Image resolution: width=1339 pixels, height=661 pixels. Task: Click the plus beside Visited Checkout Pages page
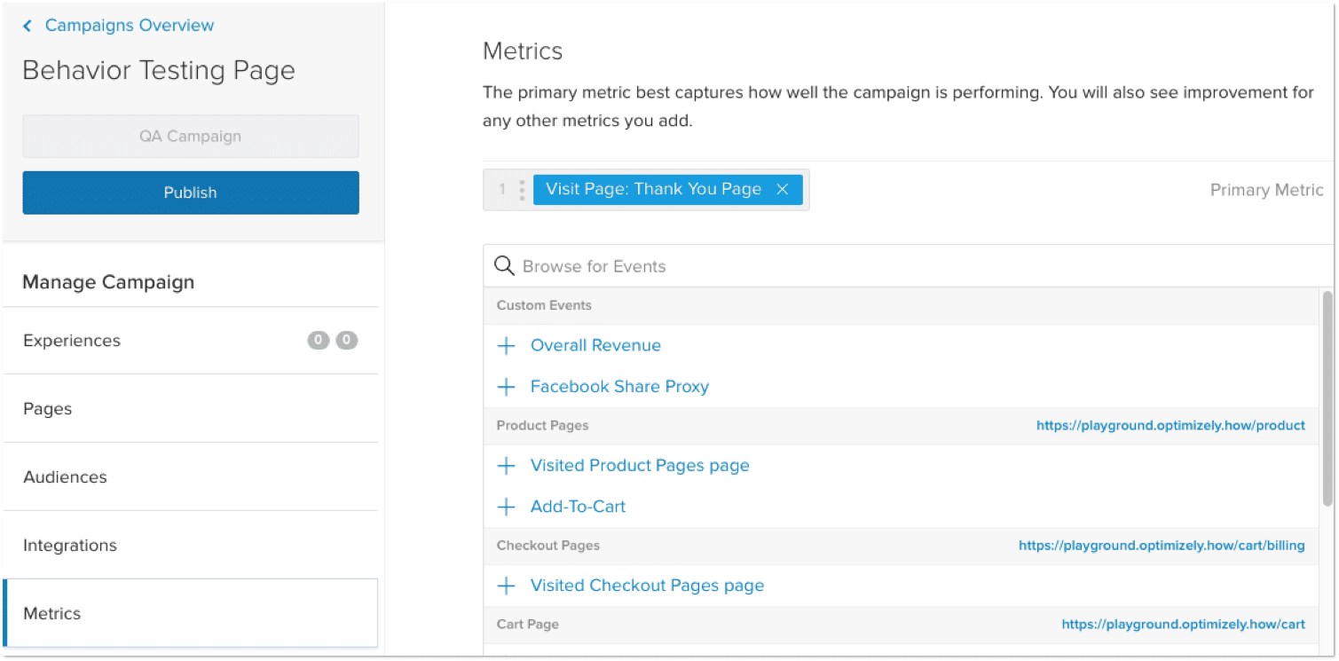[506, 585]
